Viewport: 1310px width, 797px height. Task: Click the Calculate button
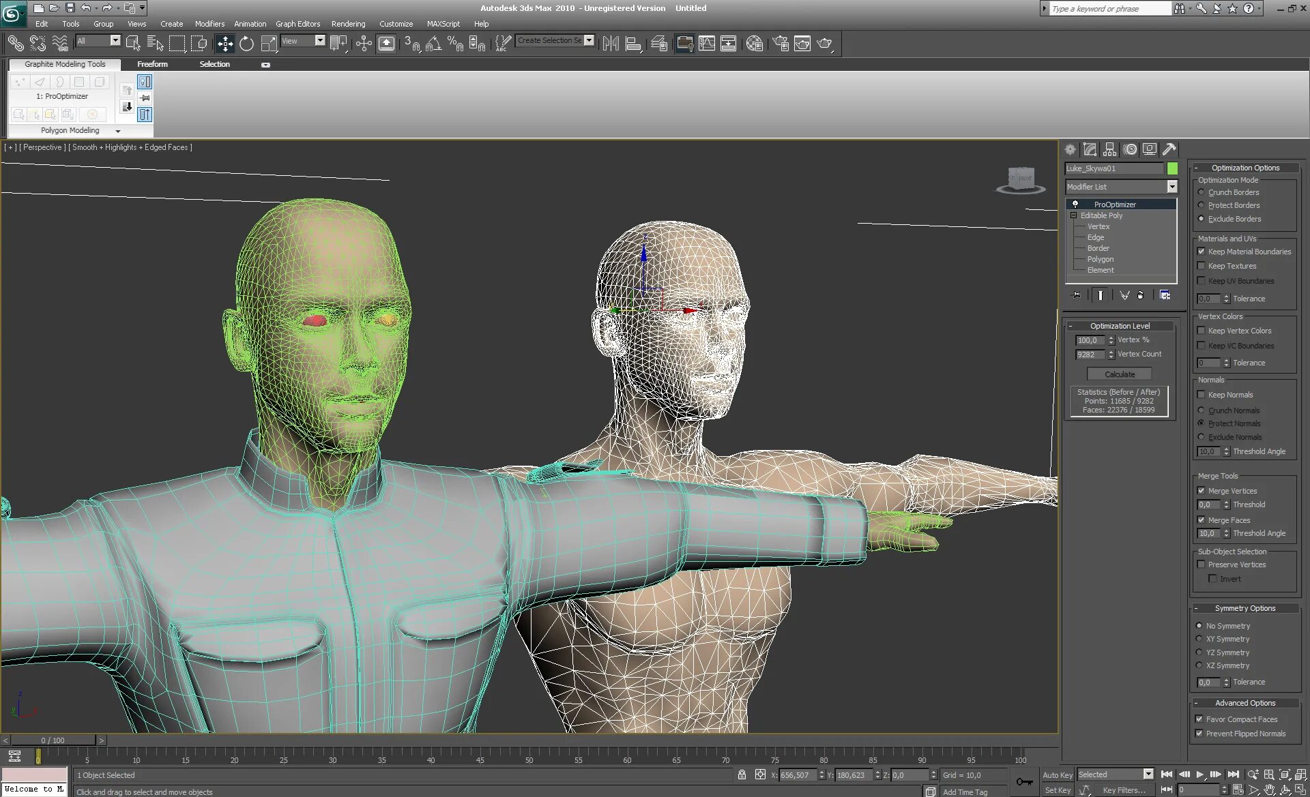pos(1120,373)
